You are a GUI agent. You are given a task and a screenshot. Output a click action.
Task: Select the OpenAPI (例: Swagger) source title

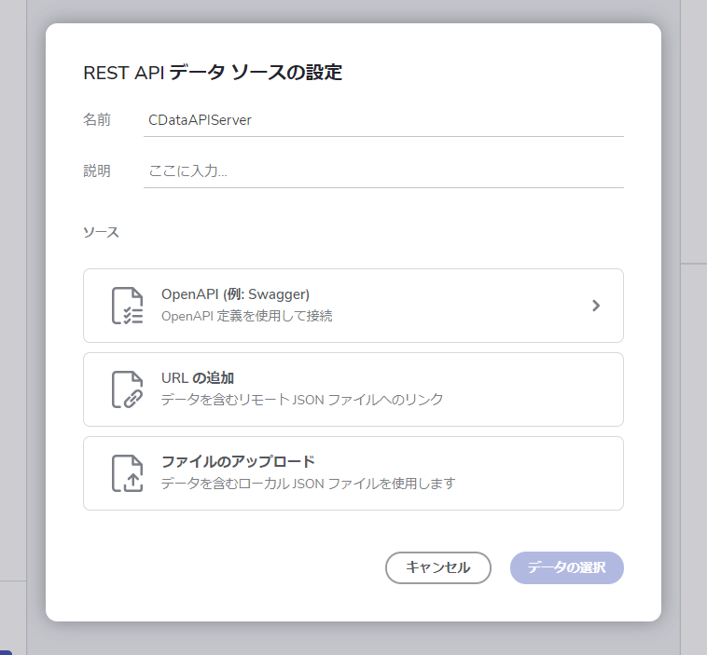[235, 294]
